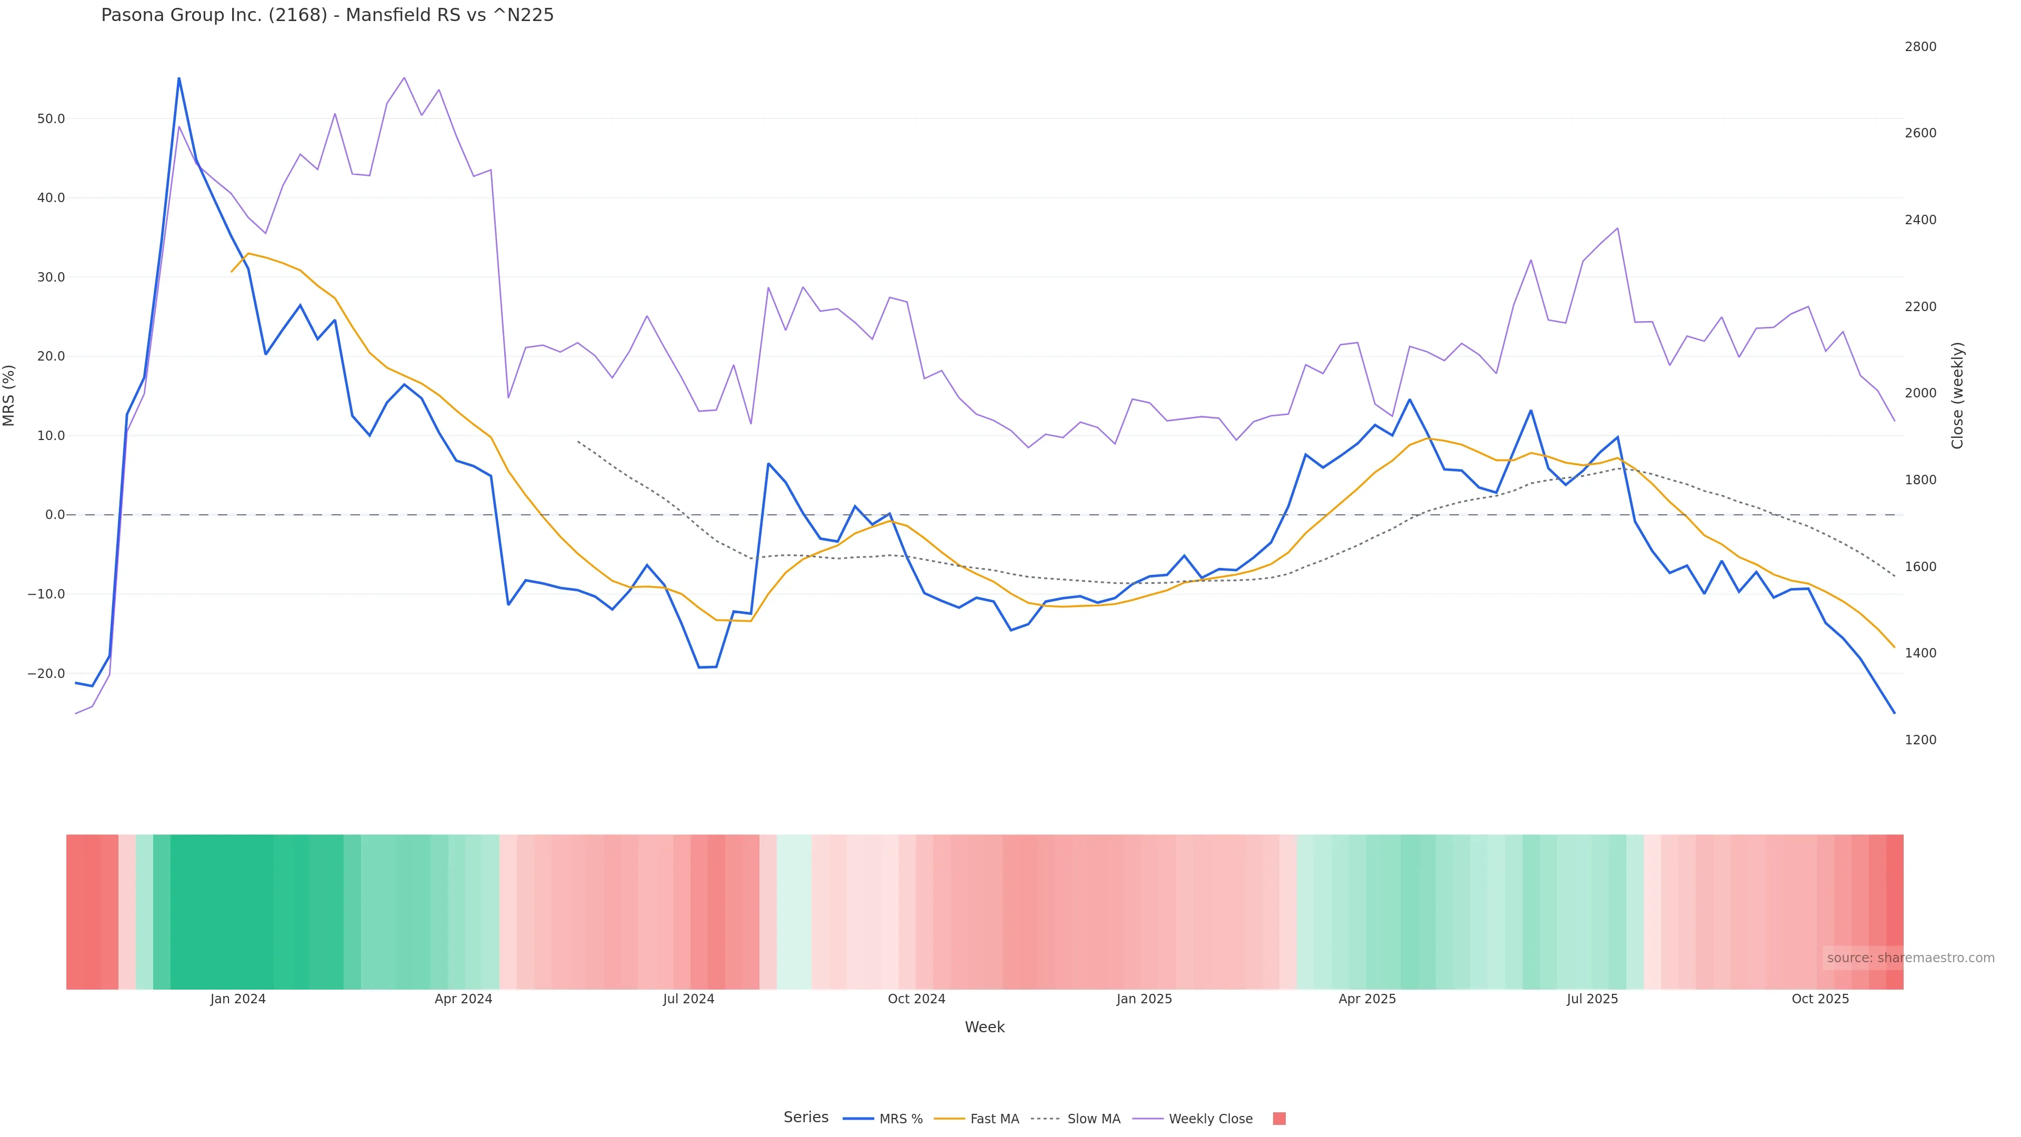Click the "Series" legend title

(x=806, y=1118)
